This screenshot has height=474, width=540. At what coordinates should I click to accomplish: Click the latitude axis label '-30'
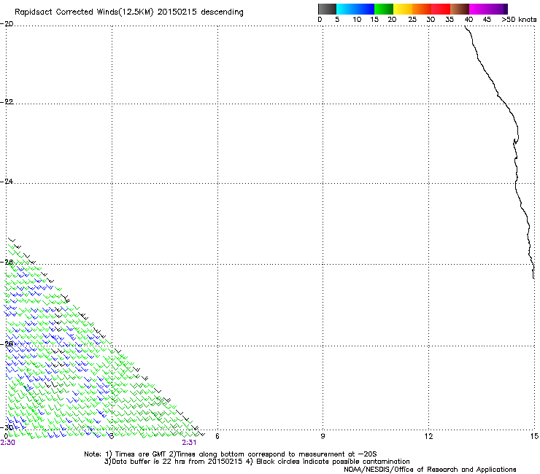(7, 427)
